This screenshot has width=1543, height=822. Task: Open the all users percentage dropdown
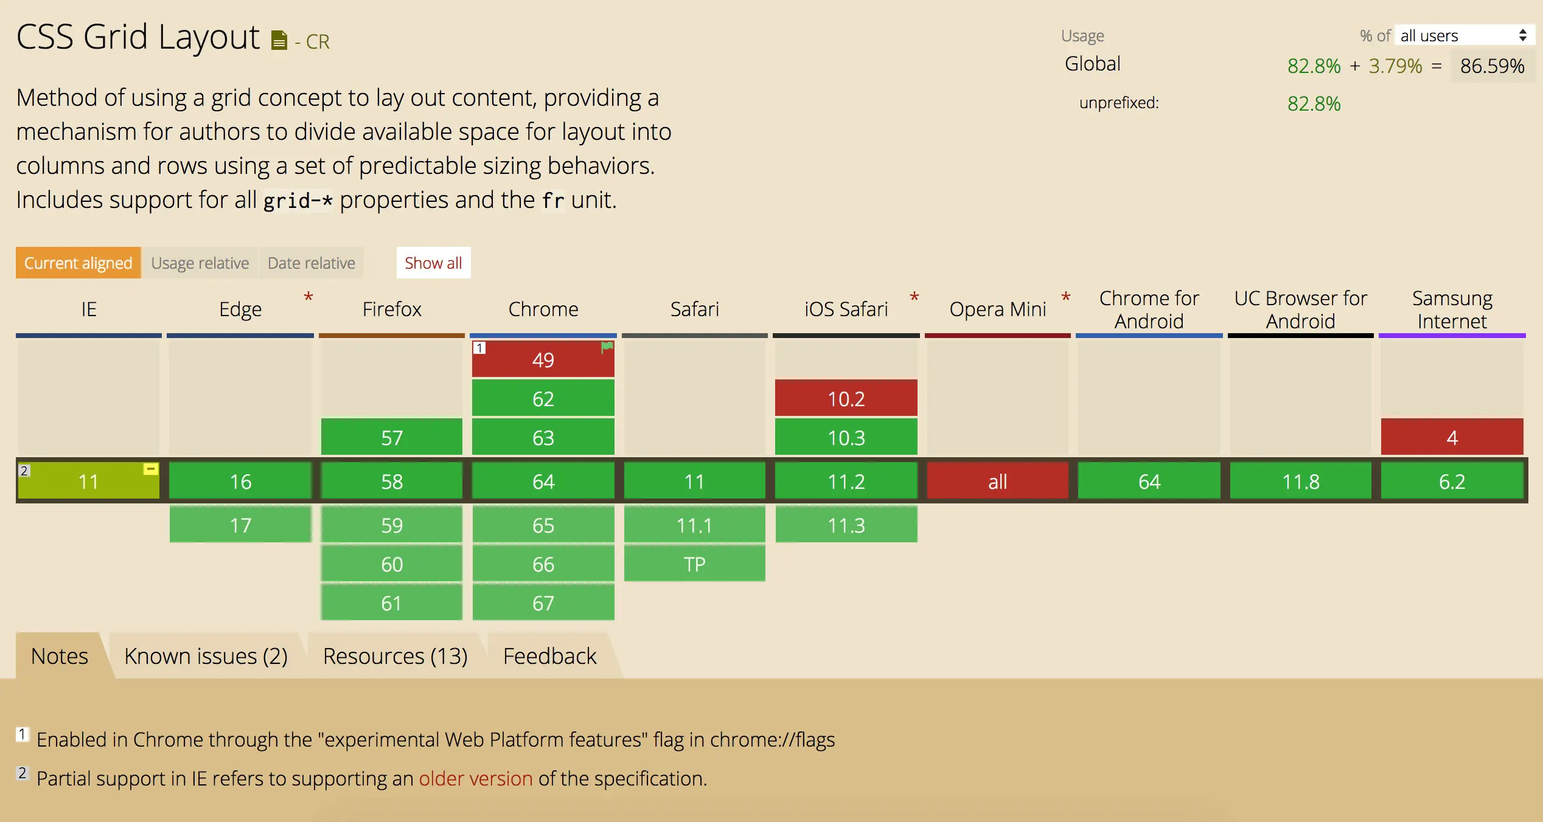coord(1463,35)
